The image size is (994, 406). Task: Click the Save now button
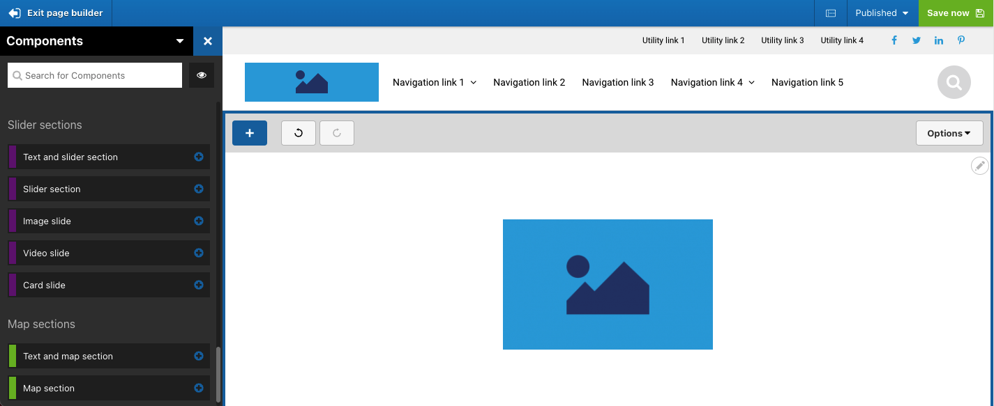point(955,13)
